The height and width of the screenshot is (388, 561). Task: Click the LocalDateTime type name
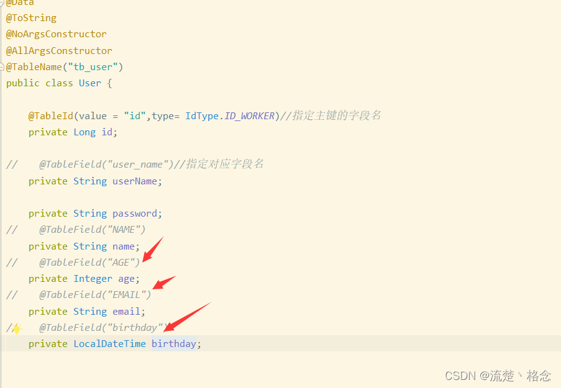(109, 344)
